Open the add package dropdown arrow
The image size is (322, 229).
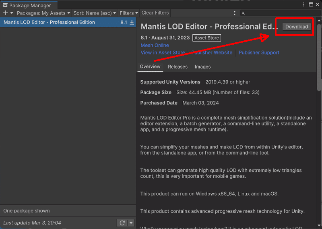click(12, 13)
